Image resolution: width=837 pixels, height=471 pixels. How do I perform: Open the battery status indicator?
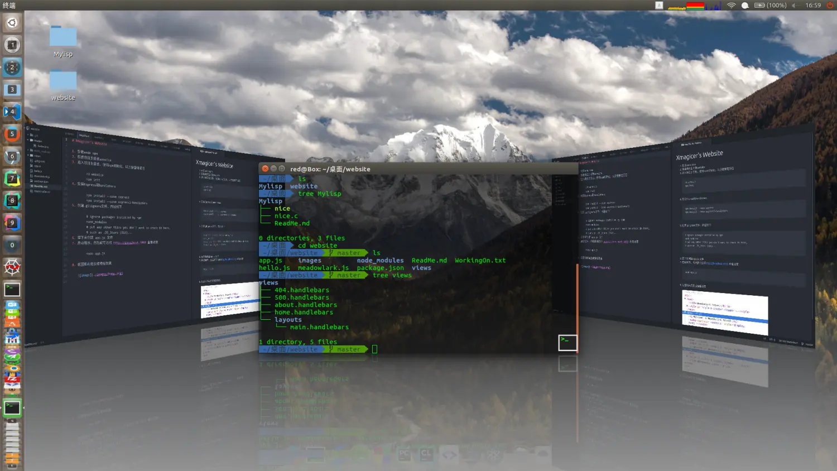tap(770, 6)
